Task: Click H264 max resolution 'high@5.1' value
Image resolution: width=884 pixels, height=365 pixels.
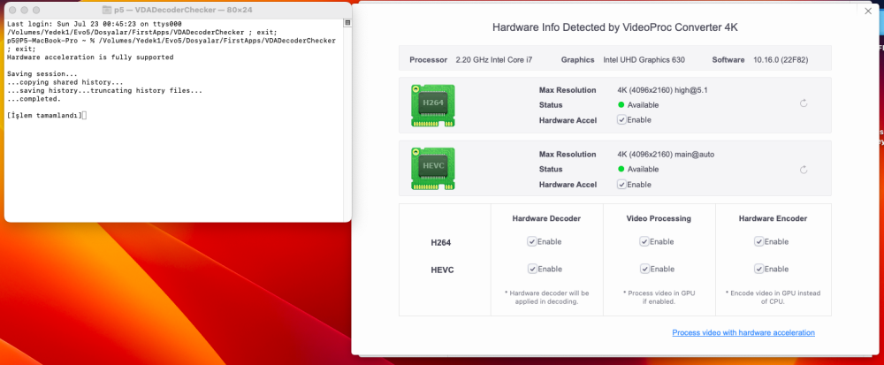Action: pos(691,90)
